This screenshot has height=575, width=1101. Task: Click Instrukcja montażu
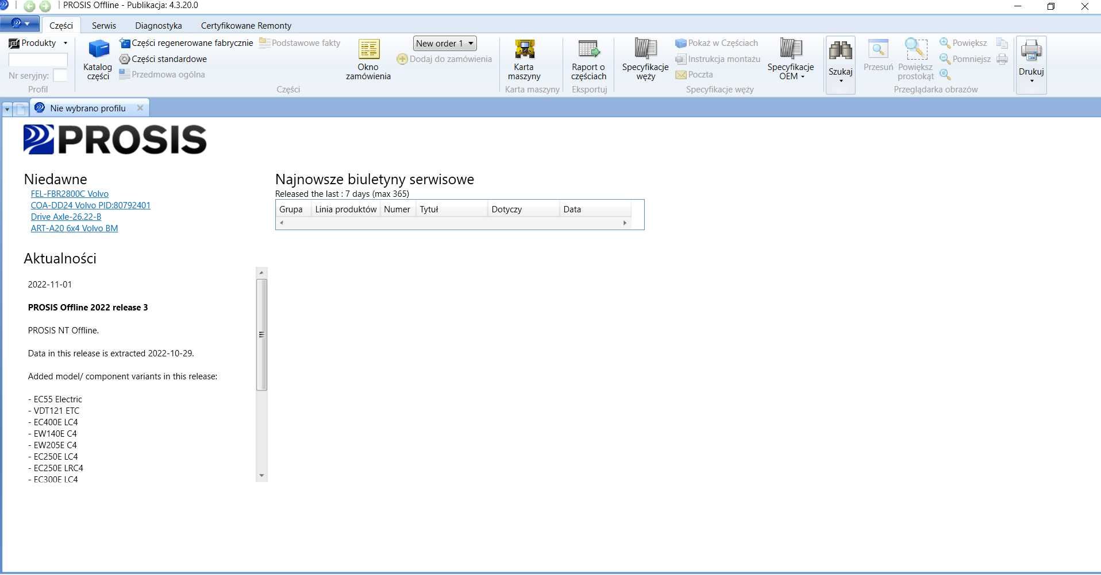(x=718, y=59)
